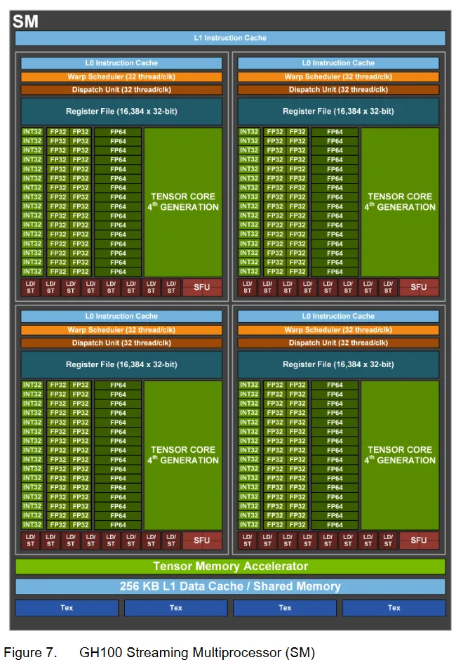The height and width of the screenshot is (662, 456).
Task: Select "Warp Scheduler (32 thread/clk)" in lower-left block
Action: (121, 330)
